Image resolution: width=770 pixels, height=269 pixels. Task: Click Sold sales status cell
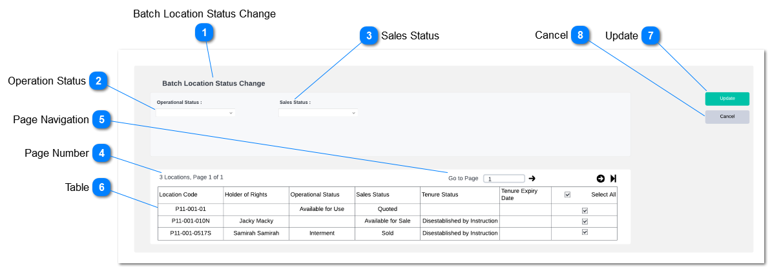(x=388, y=234)
